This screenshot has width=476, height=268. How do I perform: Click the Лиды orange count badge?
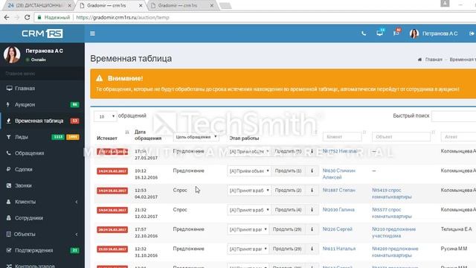coord(73,137)
